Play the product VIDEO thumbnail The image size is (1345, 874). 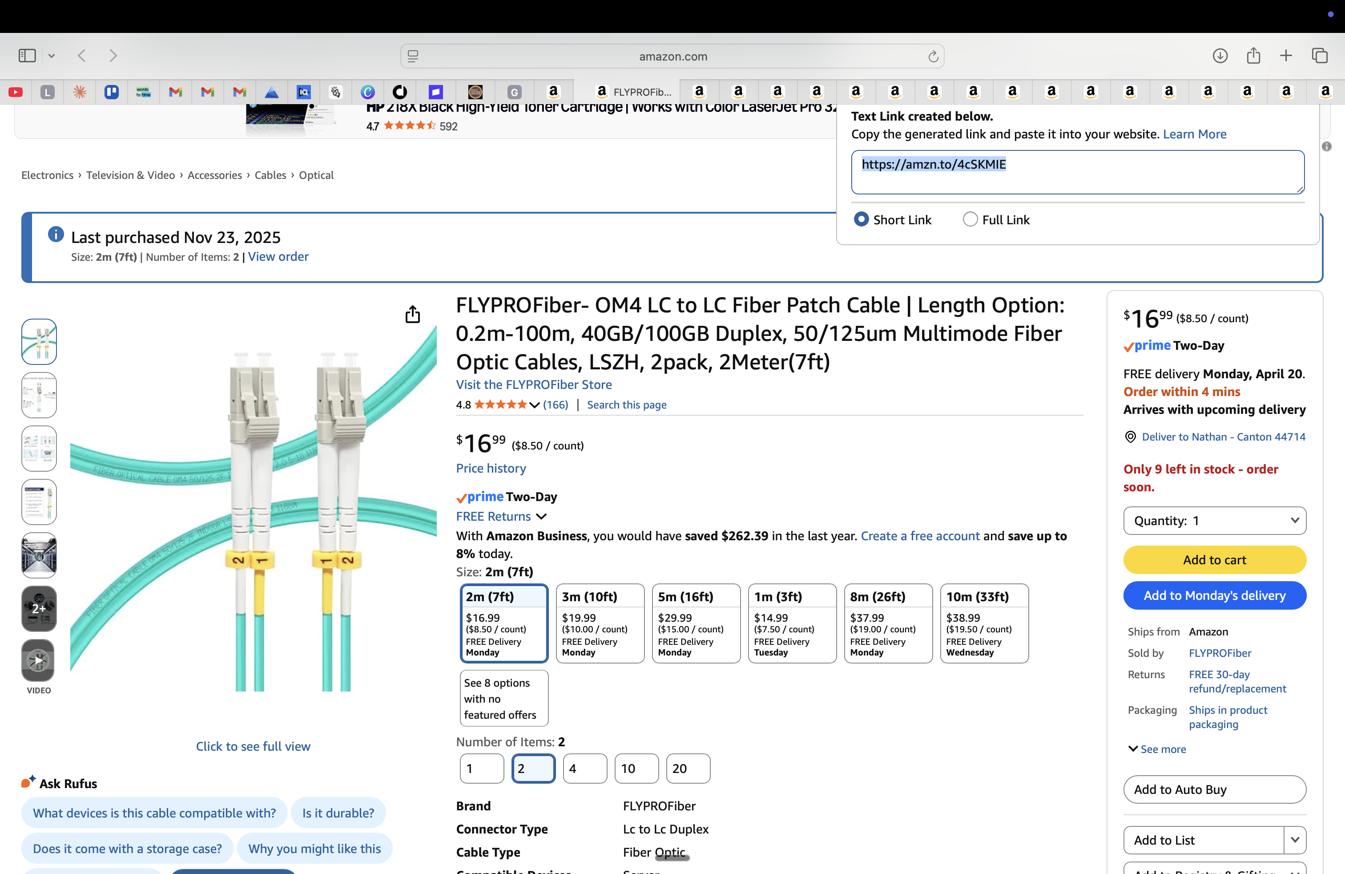click(x=38, y=660)
